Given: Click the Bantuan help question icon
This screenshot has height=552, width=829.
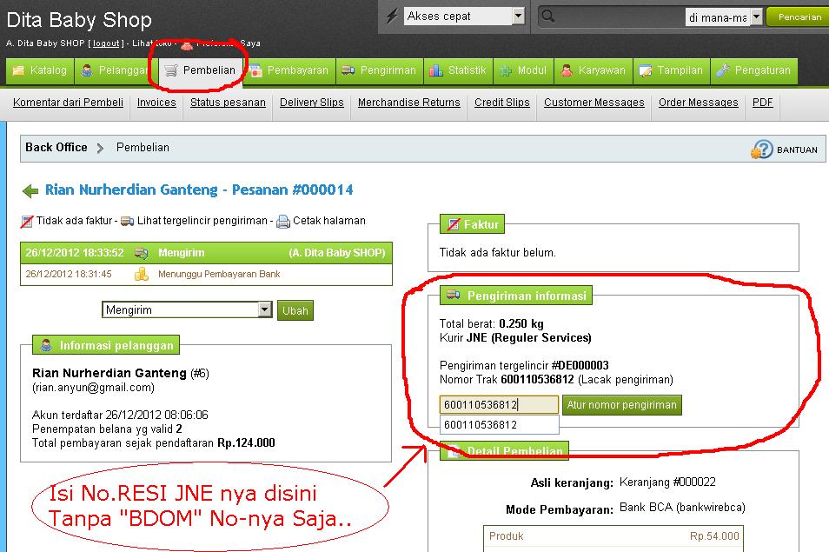Looking at the screenshot, I should coord(762,150).
